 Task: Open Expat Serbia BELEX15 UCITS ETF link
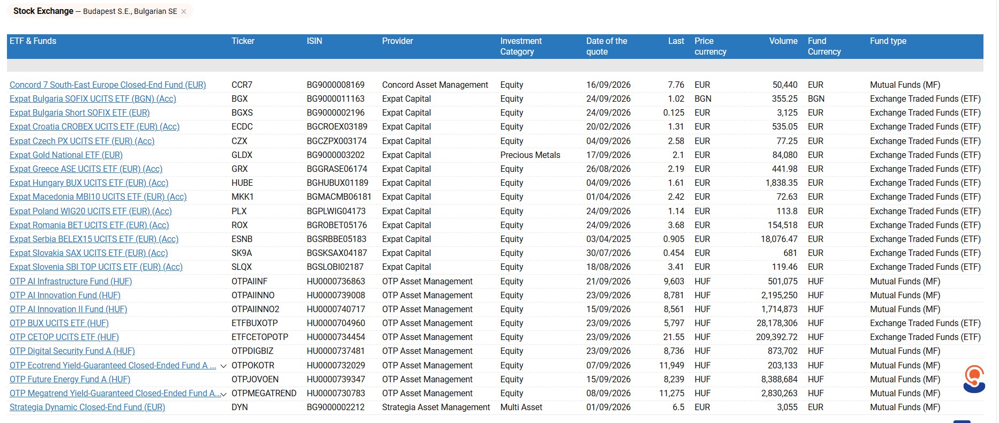tap(94, 239)
